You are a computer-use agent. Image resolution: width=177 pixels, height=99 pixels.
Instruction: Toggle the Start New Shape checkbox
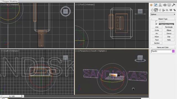click(x=156, y=24)
